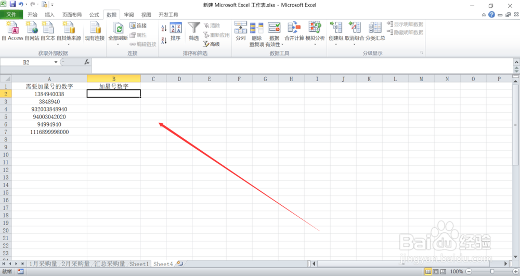
Task: Open quick access toolbar customize dropdown
Action: click(x=52, y=5)
